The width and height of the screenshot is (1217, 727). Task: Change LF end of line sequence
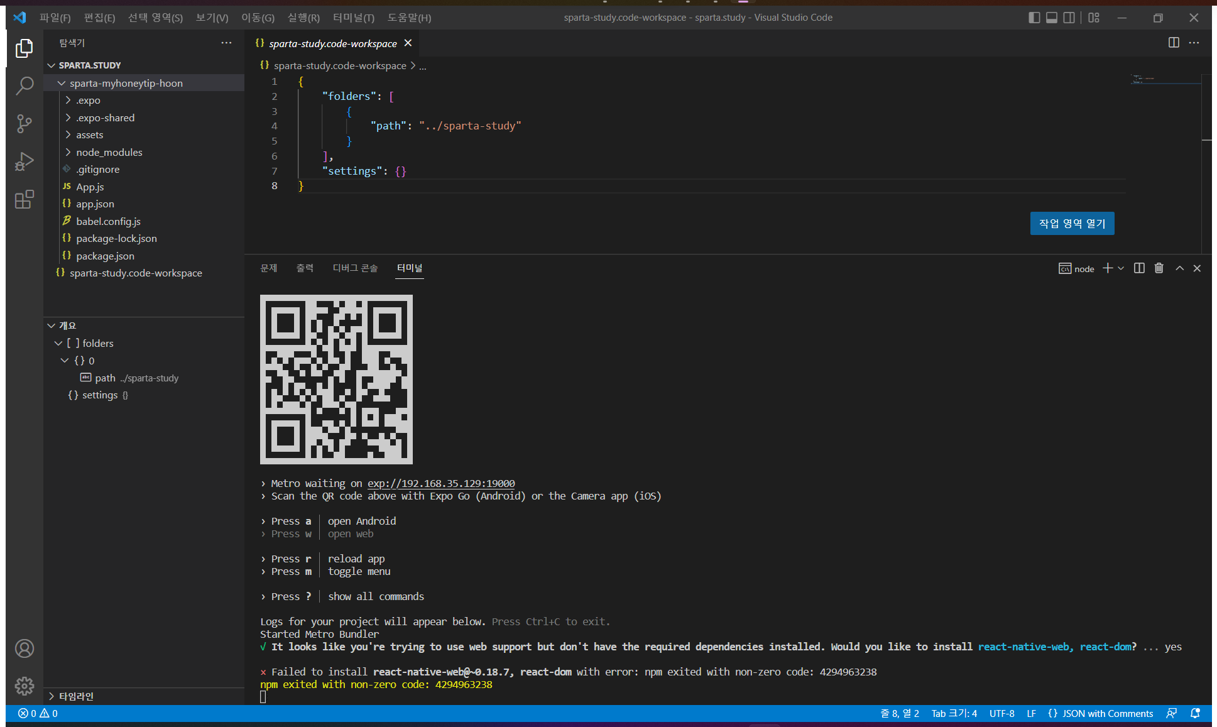[x=1031, y=713]
